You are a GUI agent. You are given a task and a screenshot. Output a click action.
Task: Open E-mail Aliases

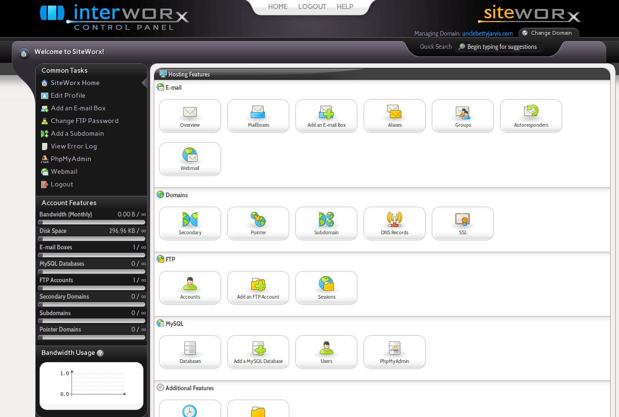coord(395,116)
